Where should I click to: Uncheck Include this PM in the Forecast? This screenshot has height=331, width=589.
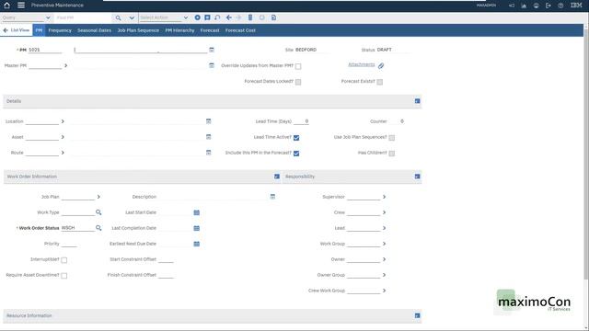[x=296, y=154]
